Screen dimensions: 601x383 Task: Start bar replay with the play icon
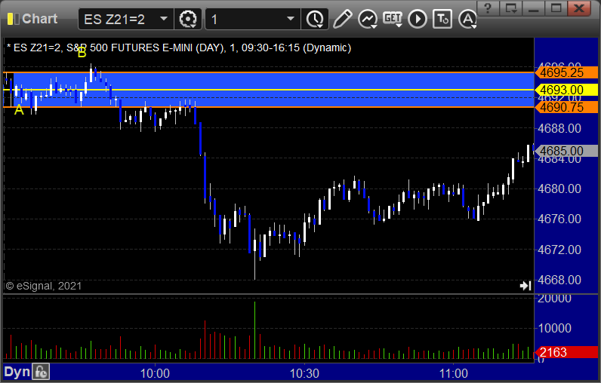coord(418,19)
